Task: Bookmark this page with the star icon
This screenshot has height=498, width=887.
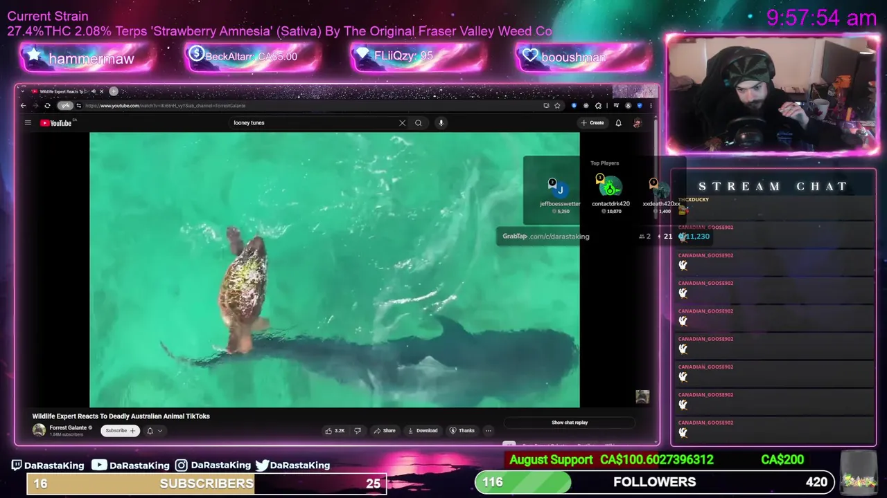Action: pyautogui.click(x=557, y=106)
